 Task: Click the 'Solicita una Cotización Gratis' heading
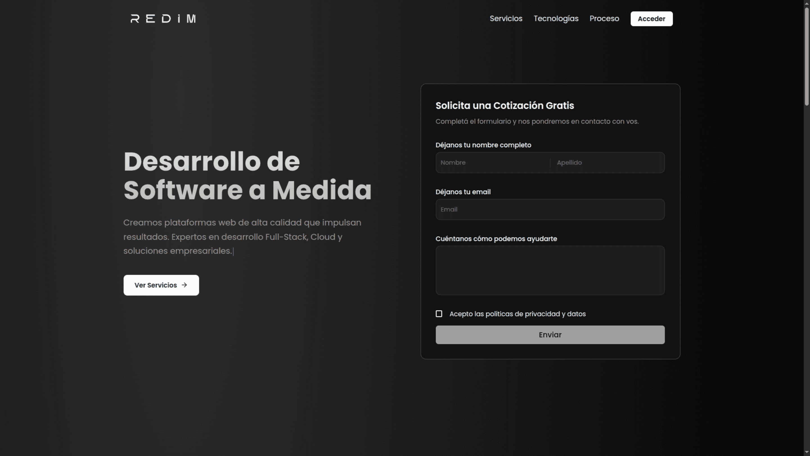pyautogui.click(x=505, y=106)
